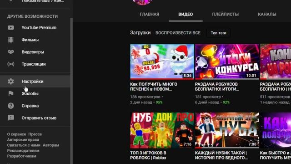This screenshot has width=291, height=164.
Task: Open title 'Как ПОЛУЧИТЬ МНОГО ПЕЧЕНЕК в НОВОМ'
Action: (x=154, y=87)
